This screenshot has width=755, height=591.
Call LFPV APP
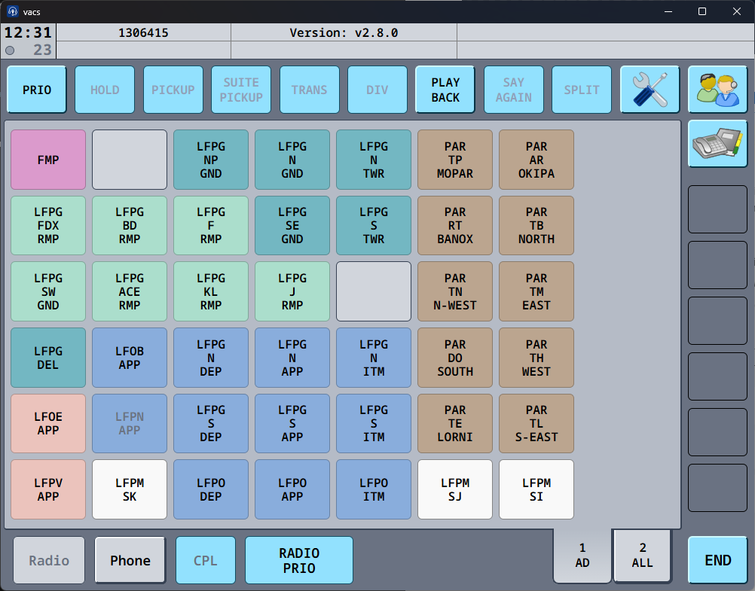tap(48, 489)
